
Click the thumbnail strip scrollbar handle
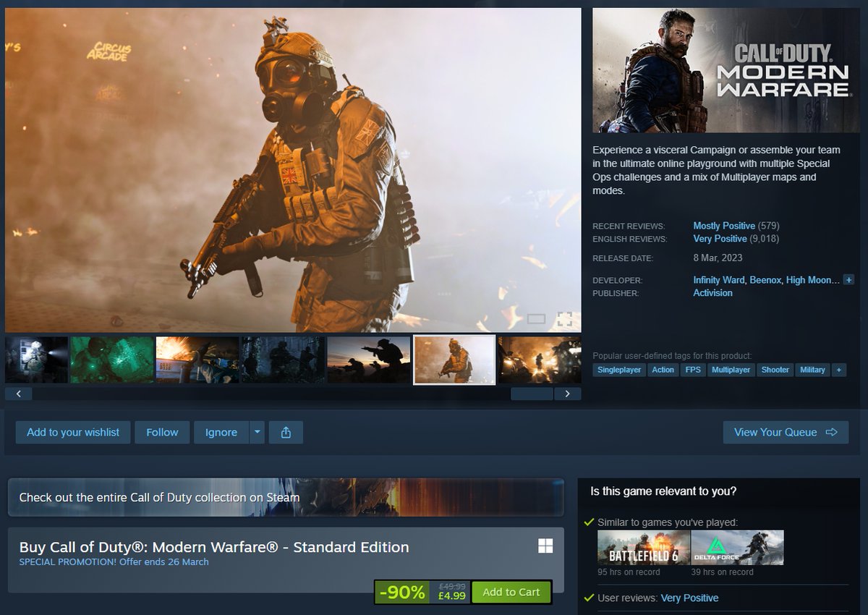pos(532,394)
